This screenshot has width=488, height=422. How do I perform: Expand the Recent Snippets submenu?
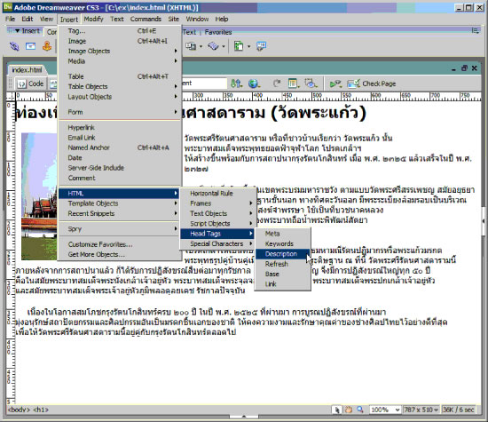[119, 213]
